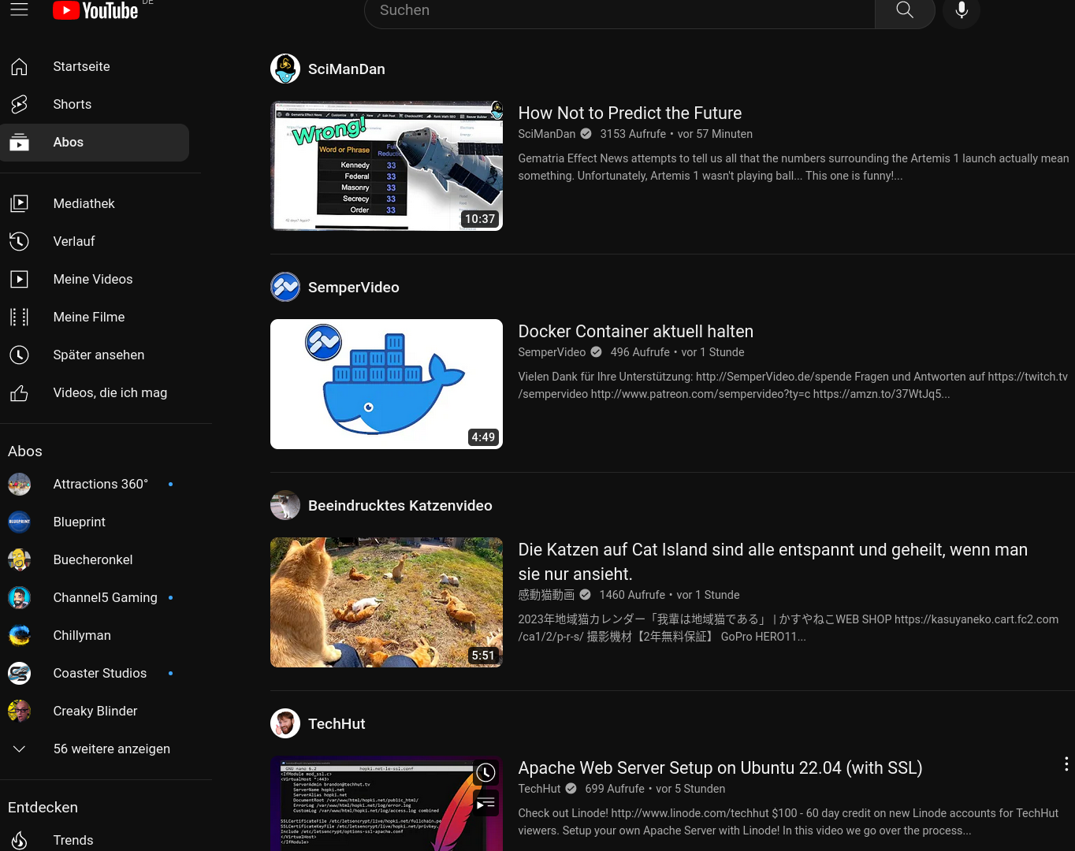
Task: Open video title How Not to Predict the Future
Action: point(630,113)
